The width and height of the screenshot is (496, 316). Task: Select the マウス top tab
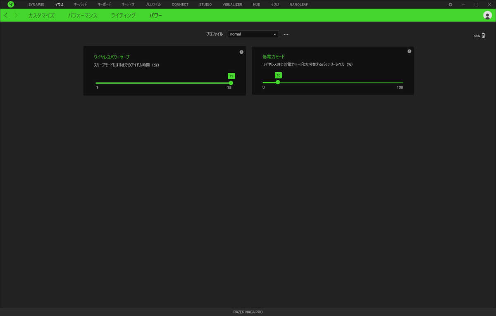pos(59,5)
